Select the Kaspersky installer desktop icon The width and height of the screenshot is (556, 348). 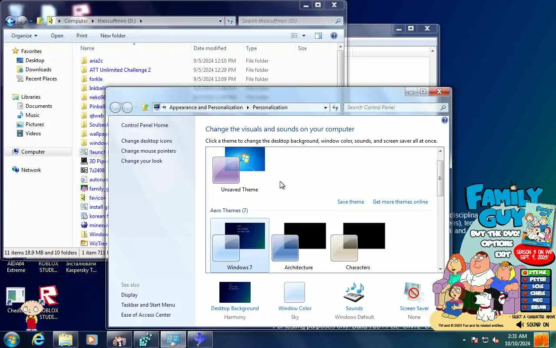[81, 267]
